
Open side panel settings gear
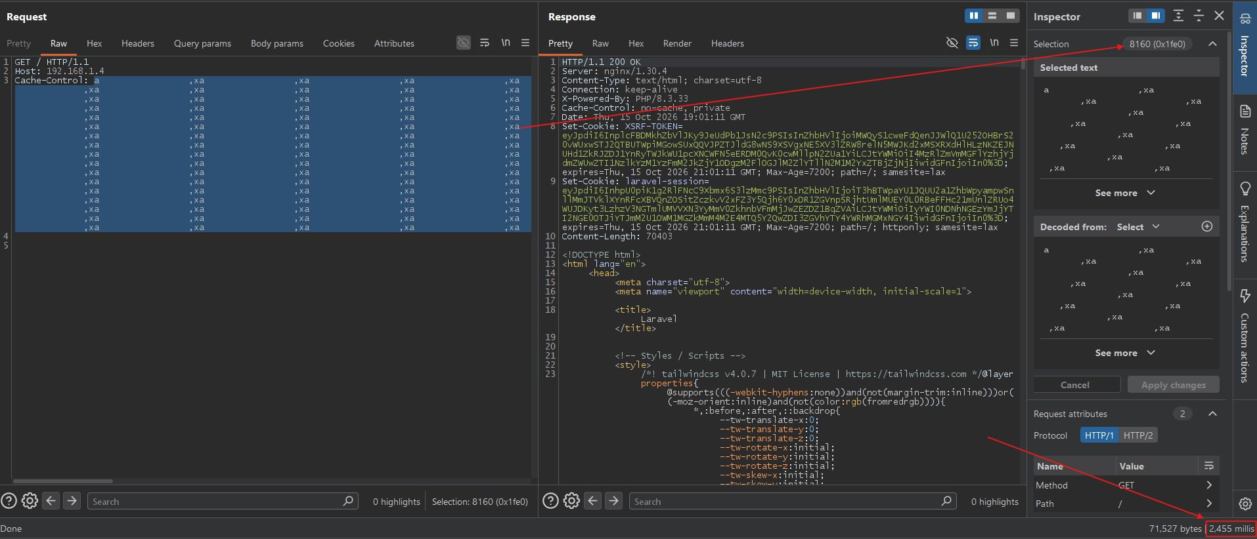1245,504
